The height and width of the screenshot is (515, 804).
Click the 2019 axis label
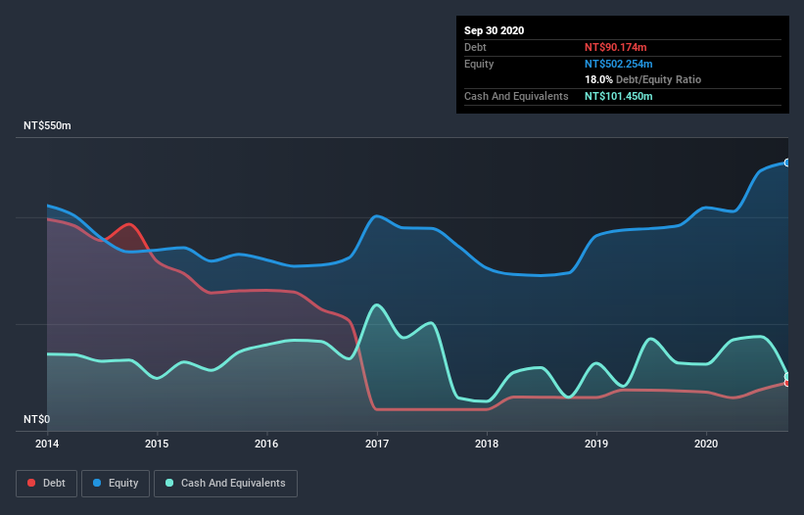[596, 444]
